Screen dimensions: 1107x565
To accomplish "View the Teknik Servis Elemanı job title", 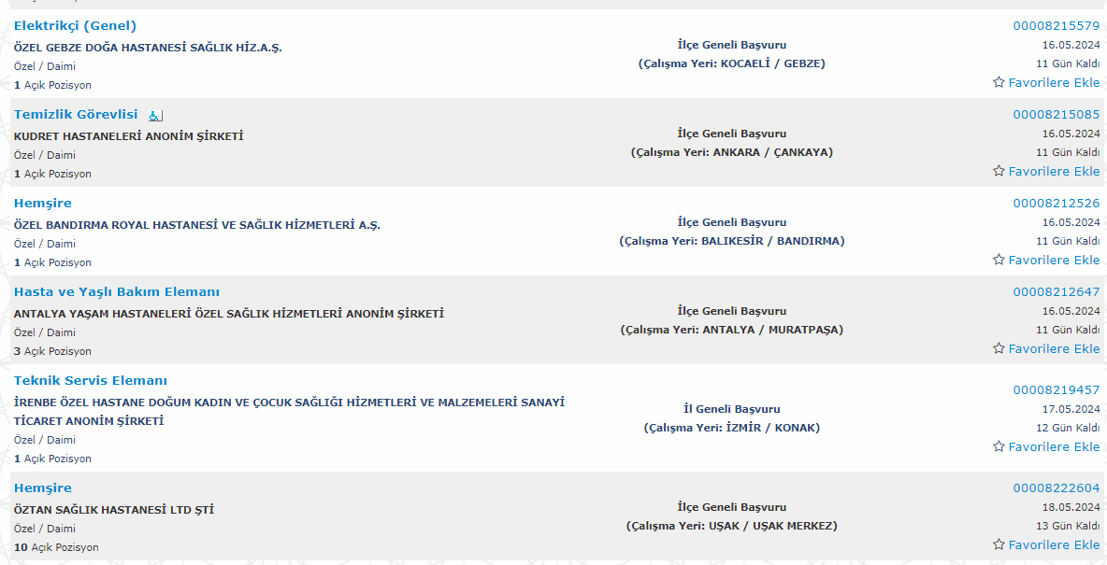I will [91, 380].
